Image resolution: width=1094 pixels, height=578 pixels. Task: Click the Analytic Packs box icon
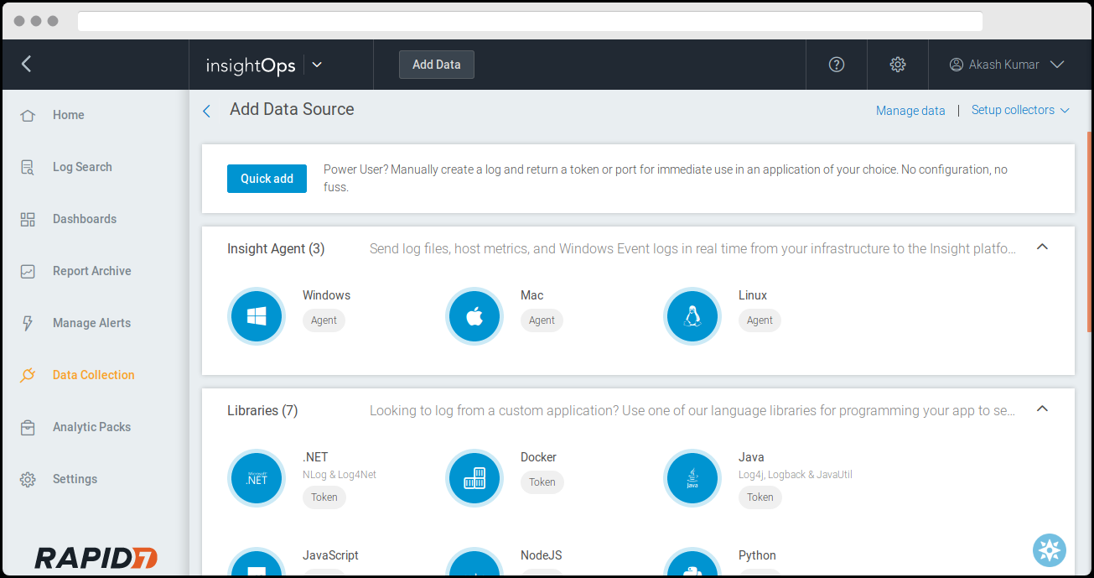point(28,427)
